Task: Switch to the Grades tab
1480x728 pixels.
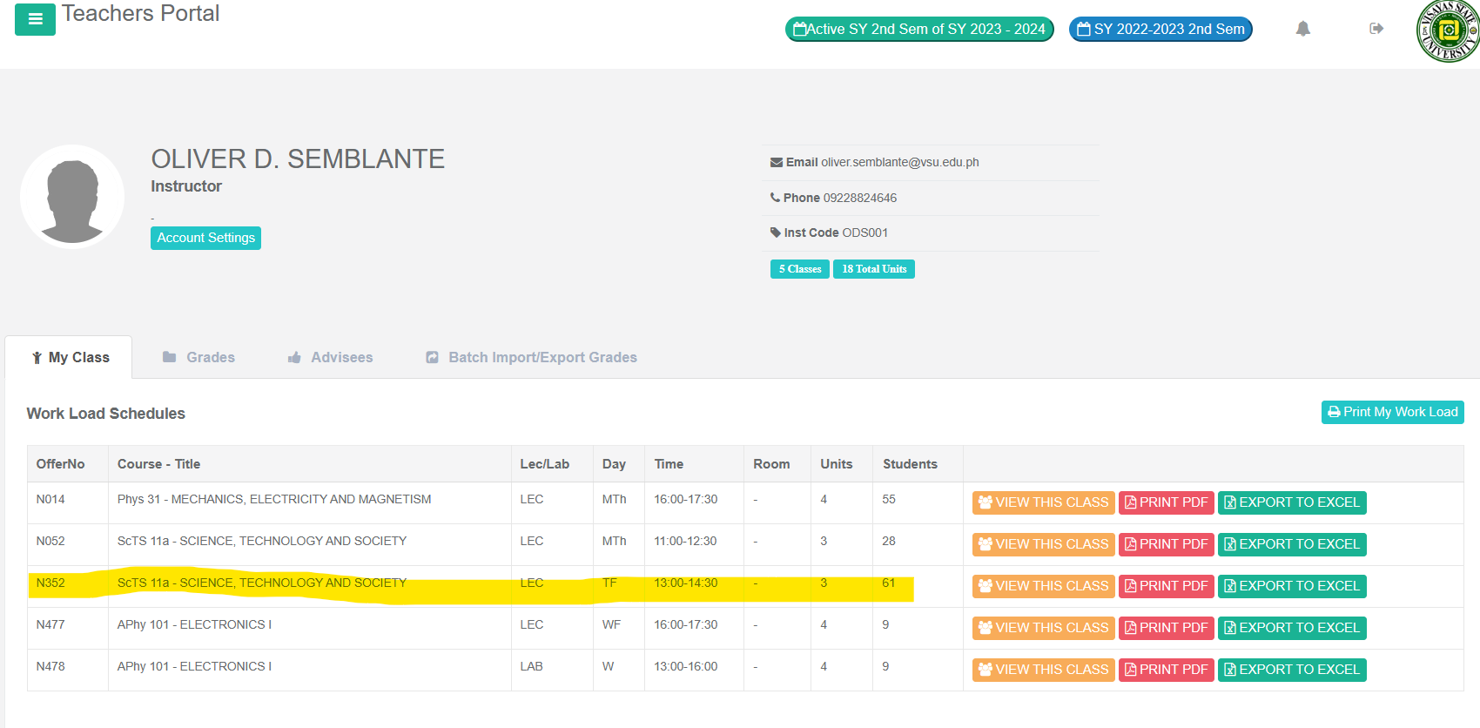Action: [199, 357]
